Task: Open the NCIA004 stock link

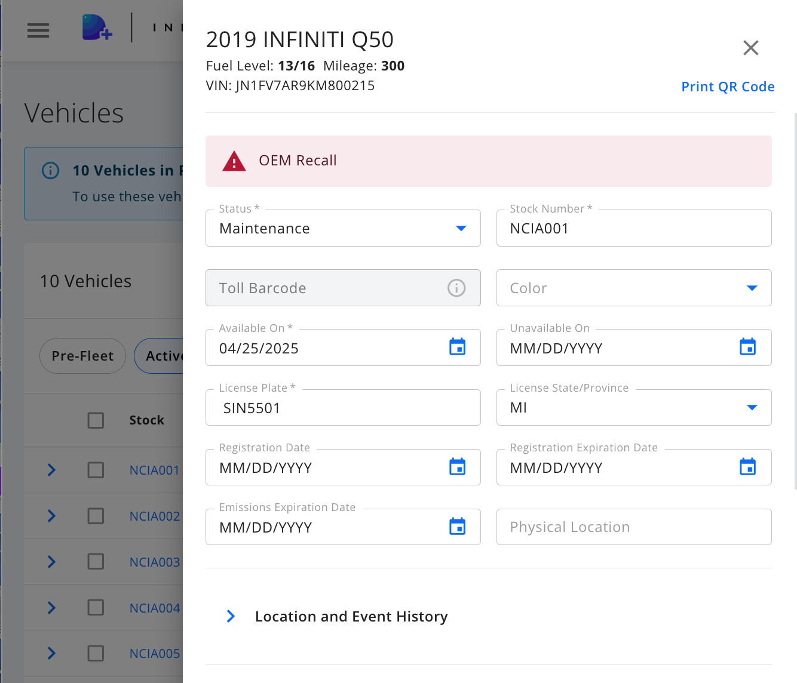Action: tap(155, 608)
